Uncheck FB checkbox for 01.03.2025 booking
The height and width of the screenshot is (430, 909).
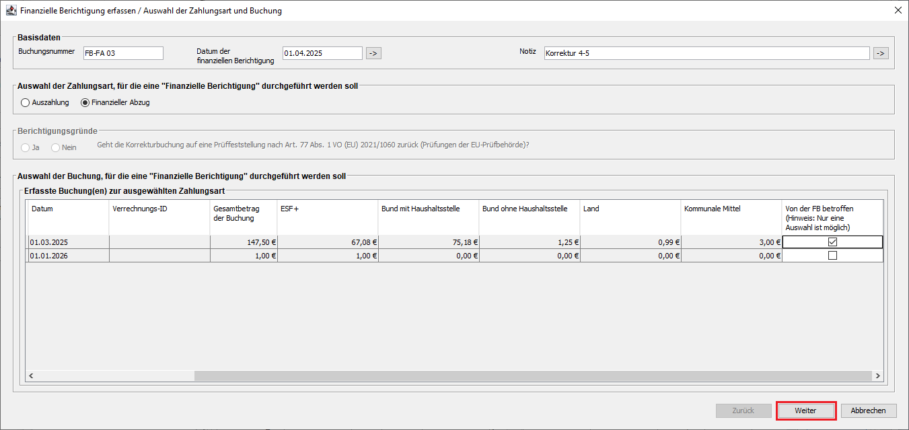(x=832, y=242)
